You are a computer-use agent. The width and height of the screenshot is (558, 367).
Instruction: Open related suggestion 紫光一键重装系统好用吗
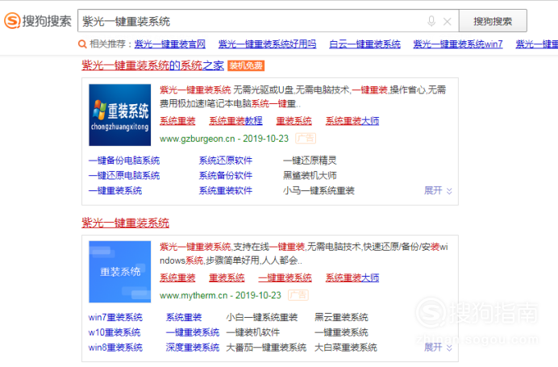coord(267,44)
